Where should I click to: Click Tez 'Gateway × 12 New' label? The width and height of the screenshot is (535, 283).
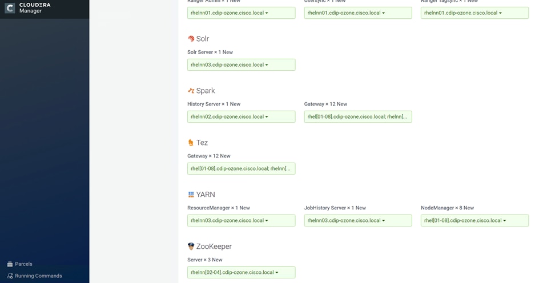pyautogui.click(x=209, y=156)
